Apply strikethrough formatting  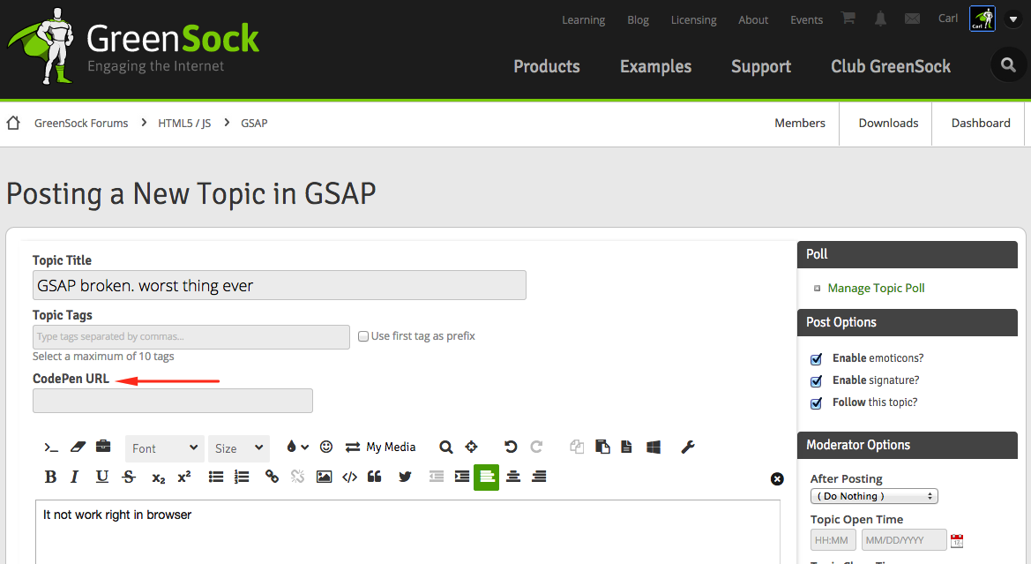click(129, 477)
